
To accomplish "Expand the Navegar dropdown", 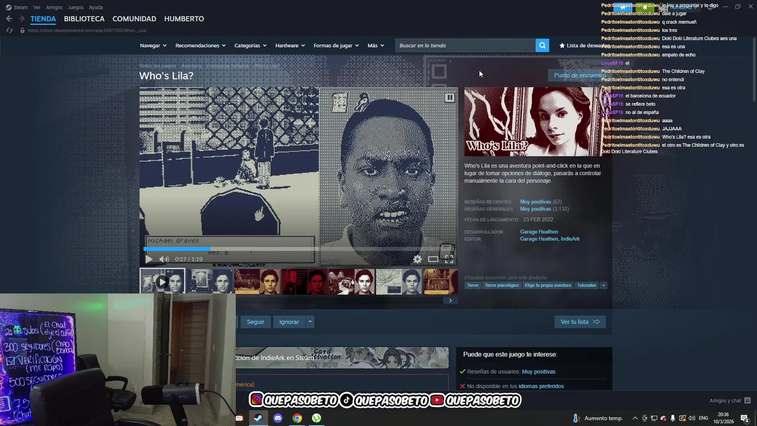I will coord(153,46).
